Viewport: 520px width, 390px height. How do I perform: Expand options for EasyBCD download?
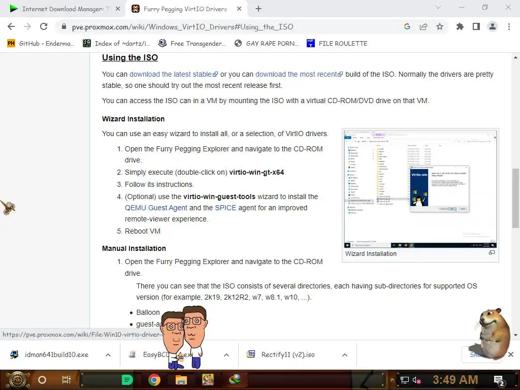tap(226, 355)
